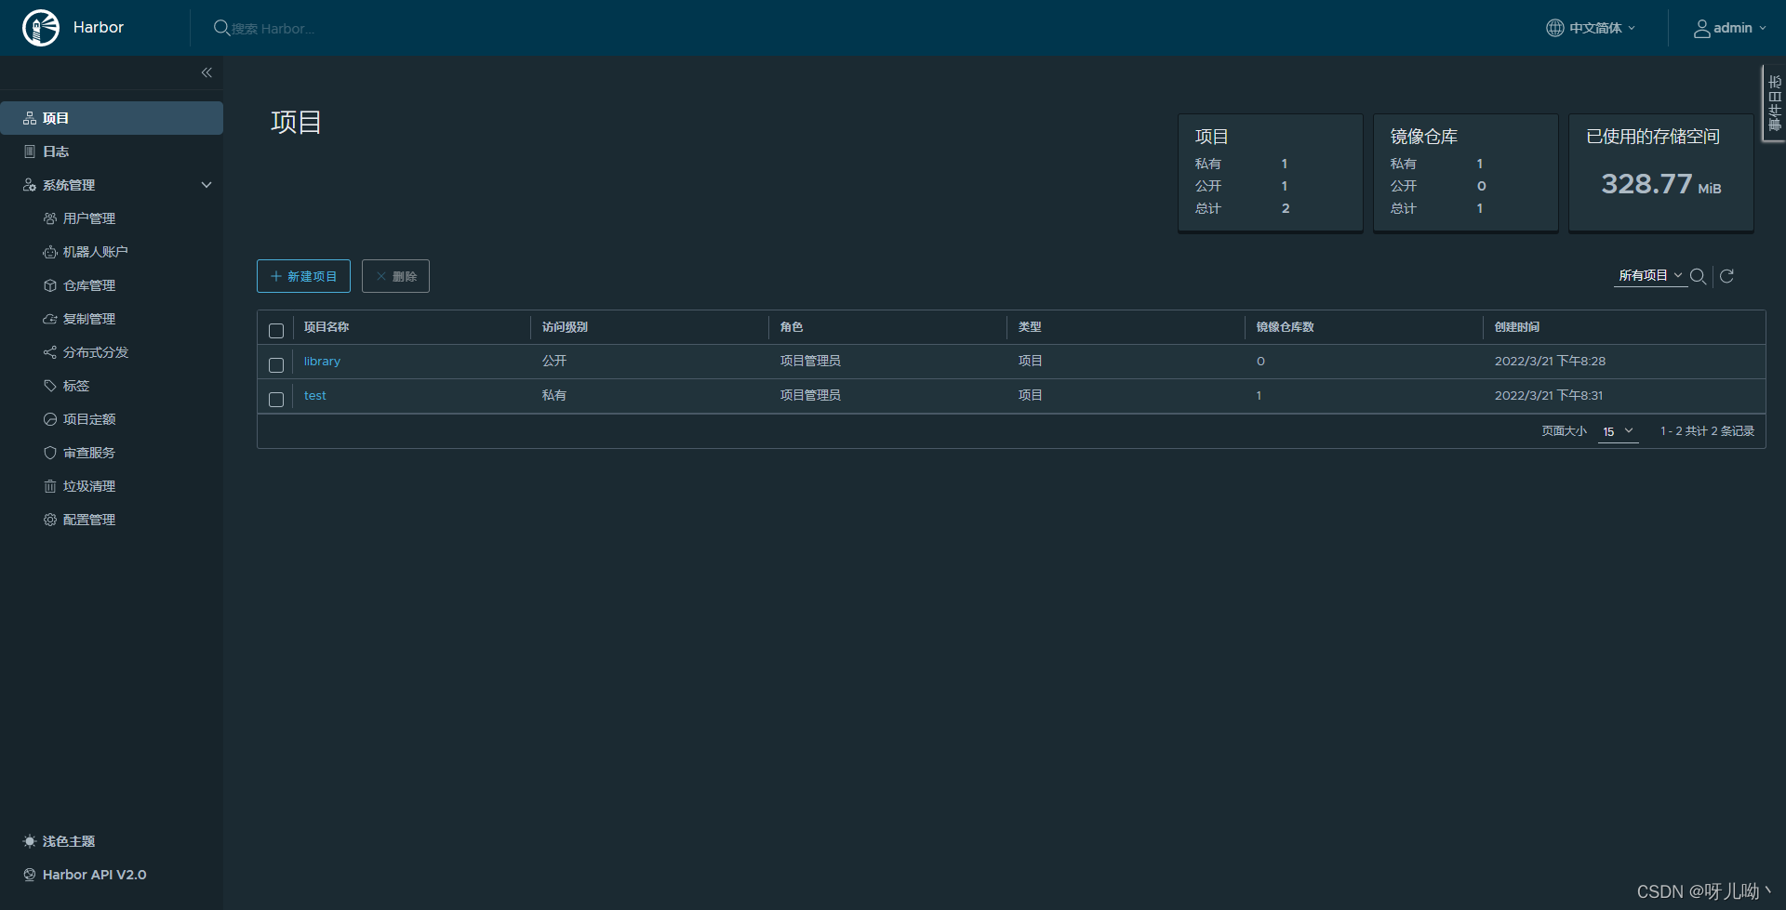Switch to 浅色主题 light theme
This screenshot has width=1786, height=910.
69,841
